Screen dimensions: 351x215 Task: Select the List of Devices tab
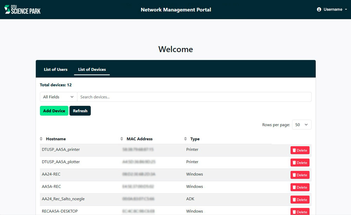click(92, 70)
